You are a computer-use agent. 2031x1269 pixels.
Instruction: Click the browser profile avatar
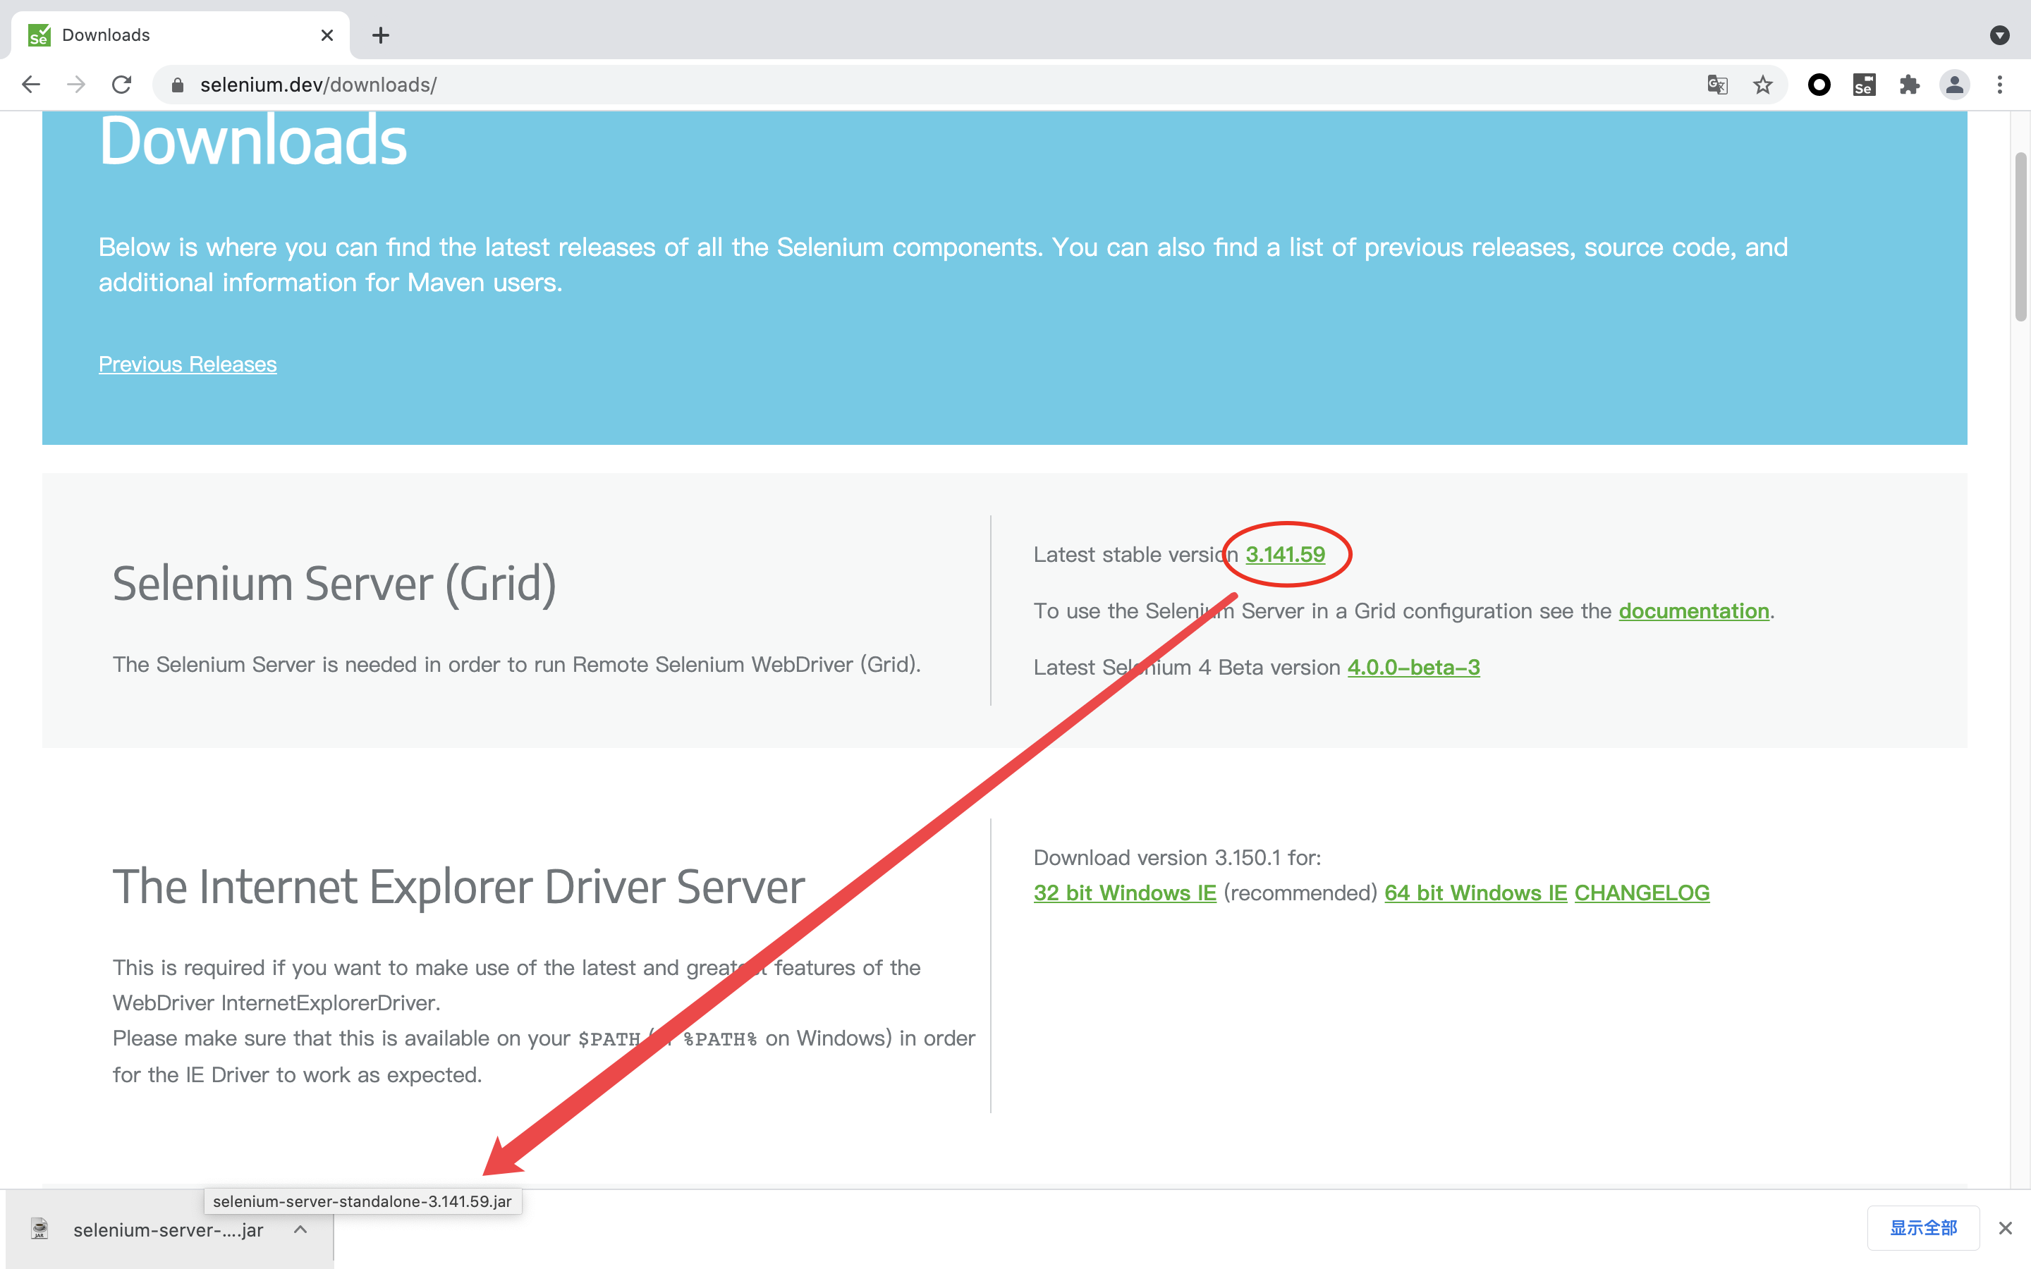click(1954, 84)
